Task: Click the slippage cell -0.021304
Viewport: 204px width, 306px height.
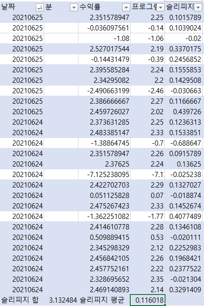Action: pyautogui.click(x=184, y=279)
